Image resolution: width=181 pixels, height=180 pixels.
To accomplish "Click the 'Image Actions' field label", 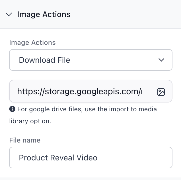I will point(32,43).
